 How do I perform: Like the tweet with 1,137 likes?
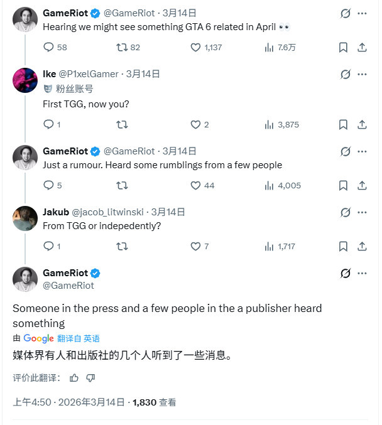(195, 47)
